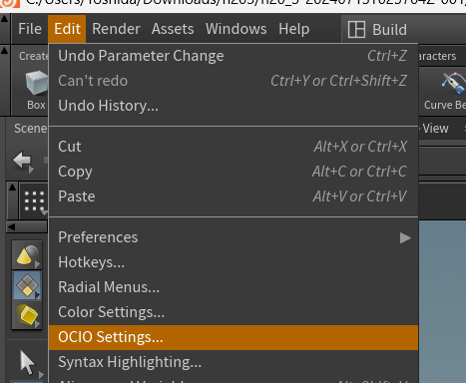Select the Curve Bezier shelf tool
Screen dimensions: 466x383
coord(453,83)
